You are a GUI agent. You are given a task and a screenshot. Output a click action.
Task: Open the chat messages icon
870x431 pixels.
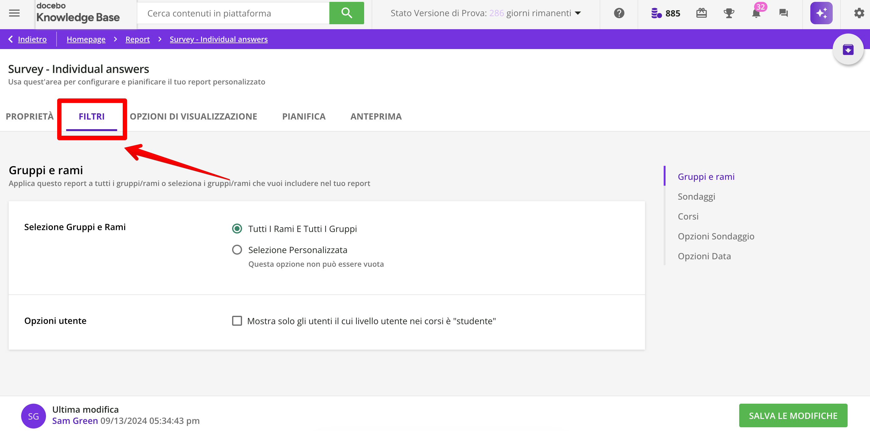click(783, 13)
